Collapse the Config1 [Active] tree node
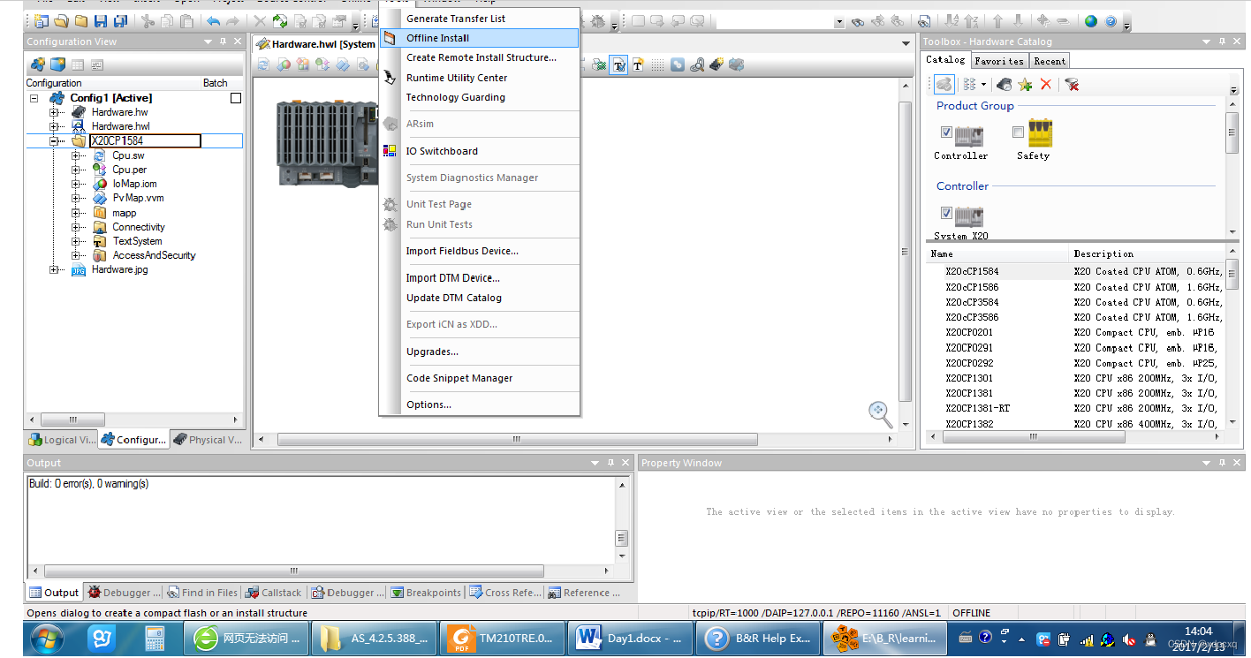The width and height of the screenshot is (1251, 658). pos(34,98)
